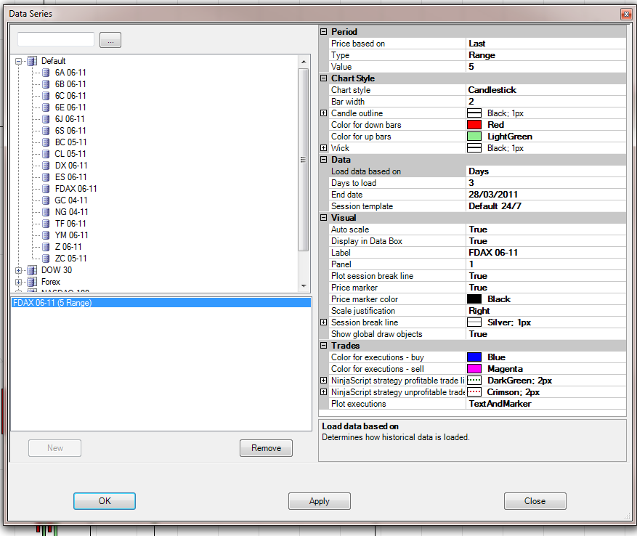Collapse the Period property section

pos(323,32)
